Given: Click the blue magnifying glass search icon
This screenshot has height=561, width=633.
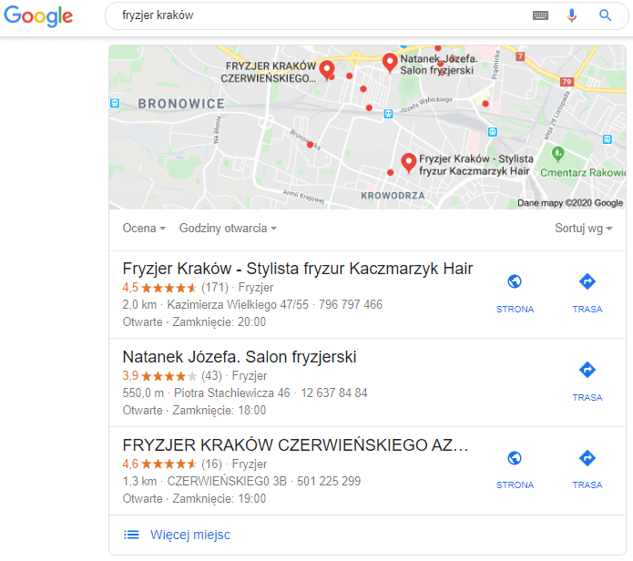Looking at the screenshot, I should pyautogui.click(x=605, y=15).
